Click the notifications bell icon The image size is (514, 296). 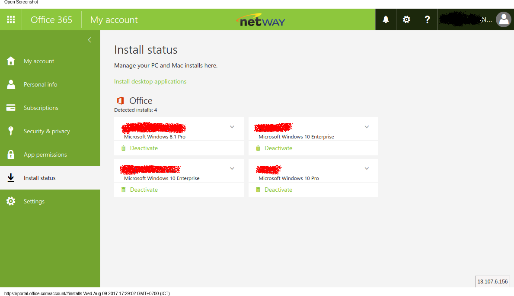tap(386, 19)
